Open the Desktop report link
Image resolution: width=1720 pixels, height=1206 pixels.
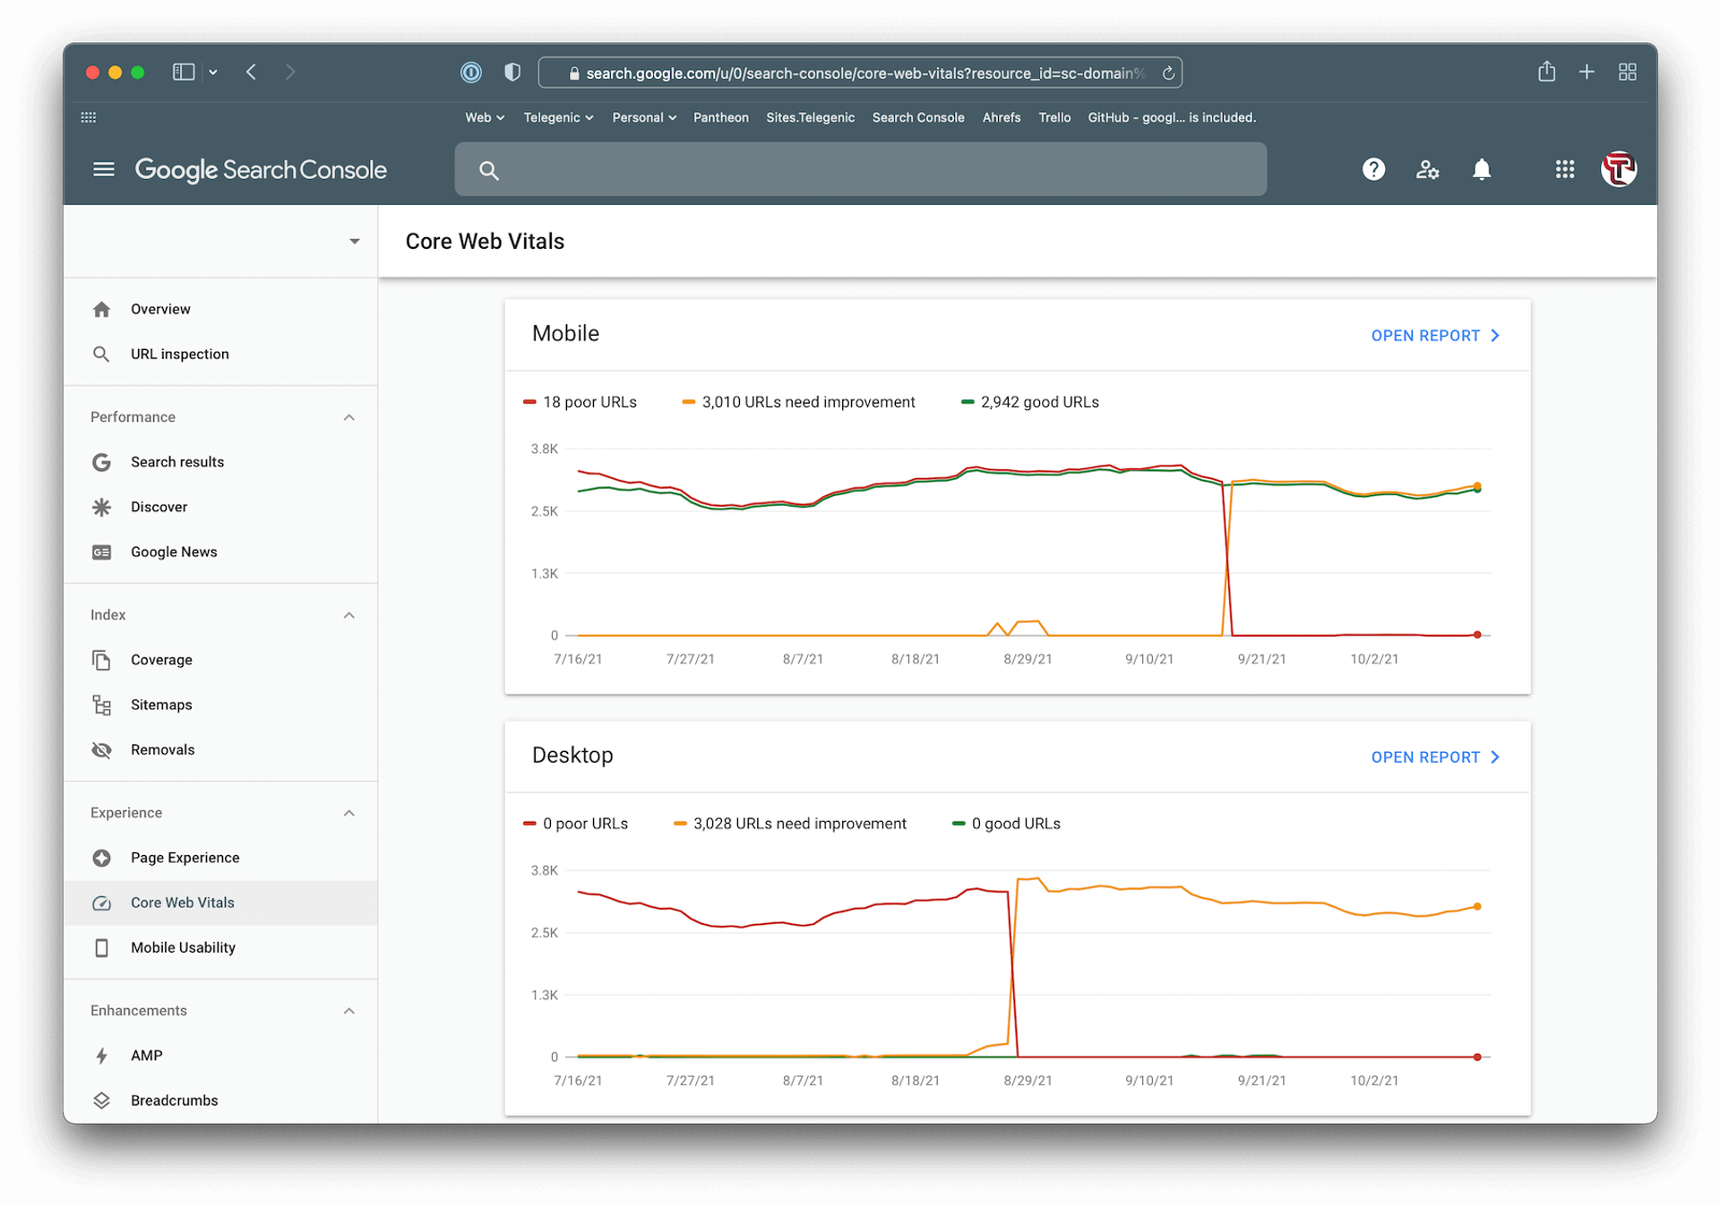pyautogui.click(x=1434, y=757)
